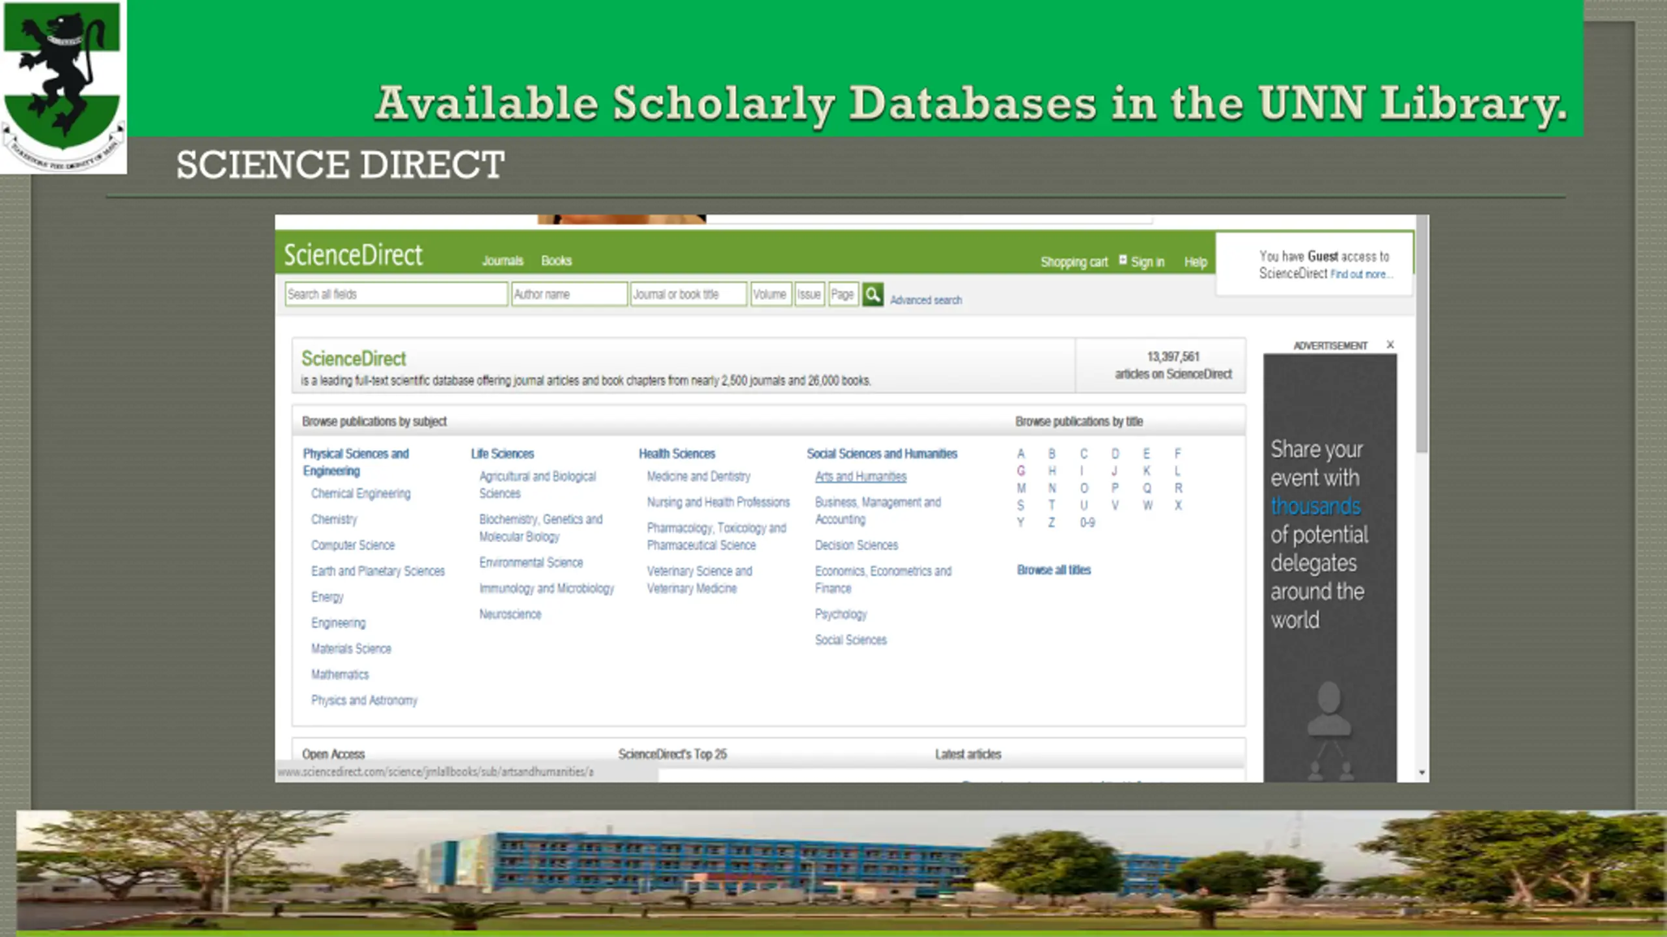Open Veterinary Science and Veterinary Medicine
This screenshot has height=937, width=1667.
pos(699,580)
